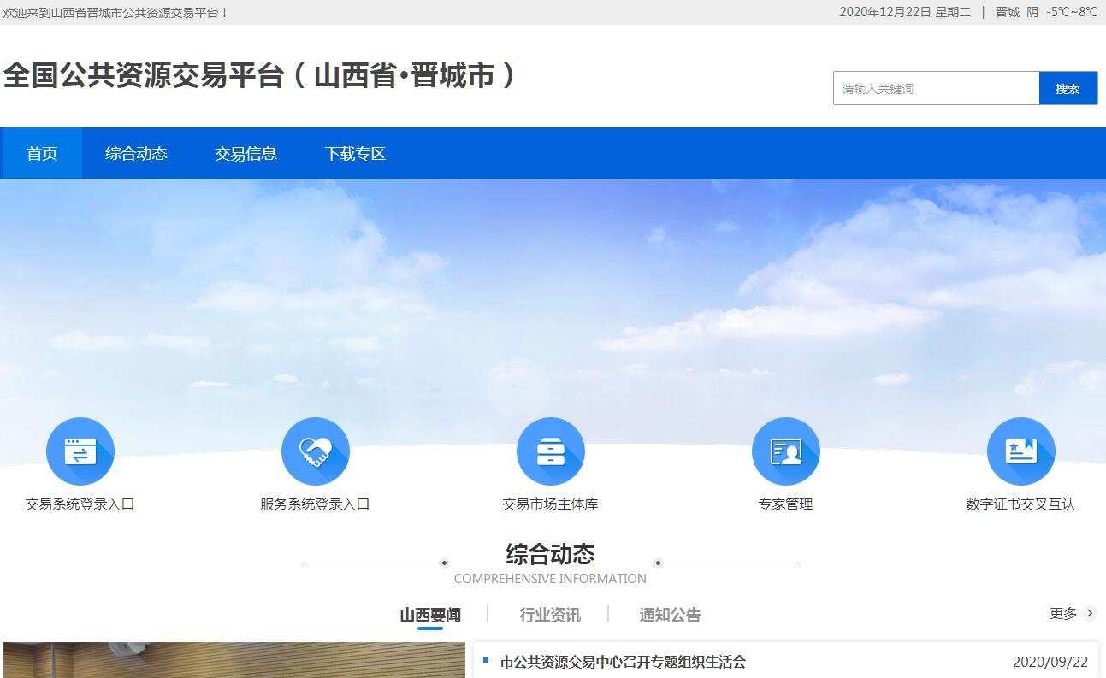
Task: Click the arrow icon next to 更多
Action: tap(1090, 613)
